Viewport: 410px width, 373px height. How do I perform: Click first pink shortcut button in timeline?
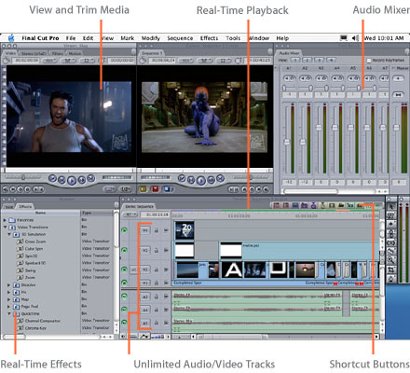pyautogui.click(x=277, y=205)
